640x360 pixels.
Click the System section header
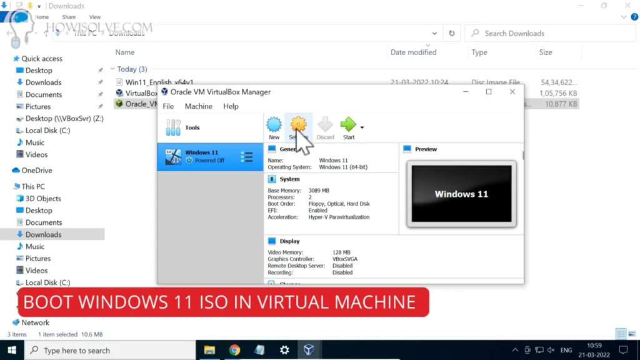pos(289,179)
